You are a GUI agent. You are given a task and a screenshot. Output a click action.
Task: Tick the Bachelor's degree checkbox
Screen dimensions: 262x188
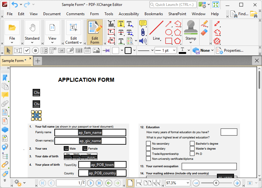coord(192,143)
